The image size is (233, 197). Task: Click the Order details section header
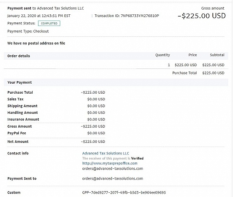tap(19, 56)
